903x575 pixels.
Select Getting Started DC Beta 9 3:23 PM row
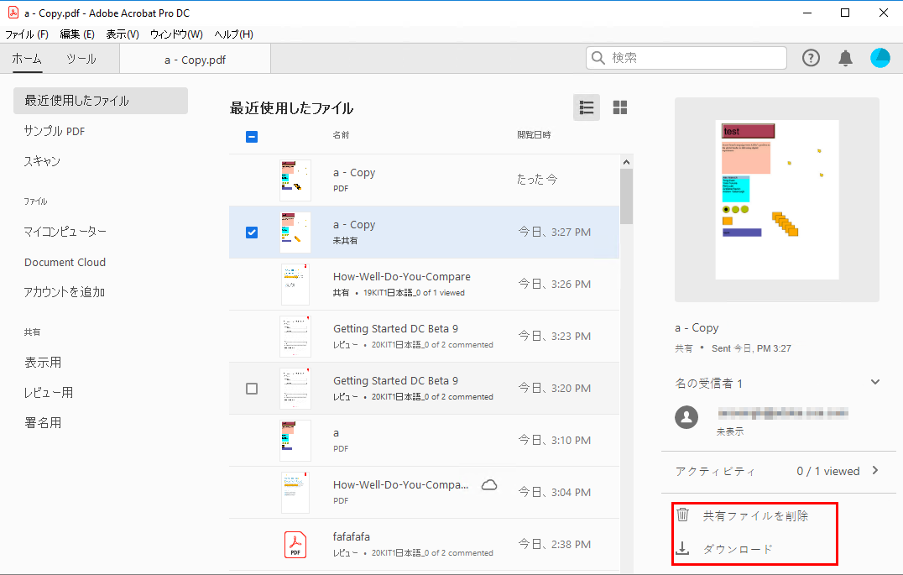tap(424, 336)
